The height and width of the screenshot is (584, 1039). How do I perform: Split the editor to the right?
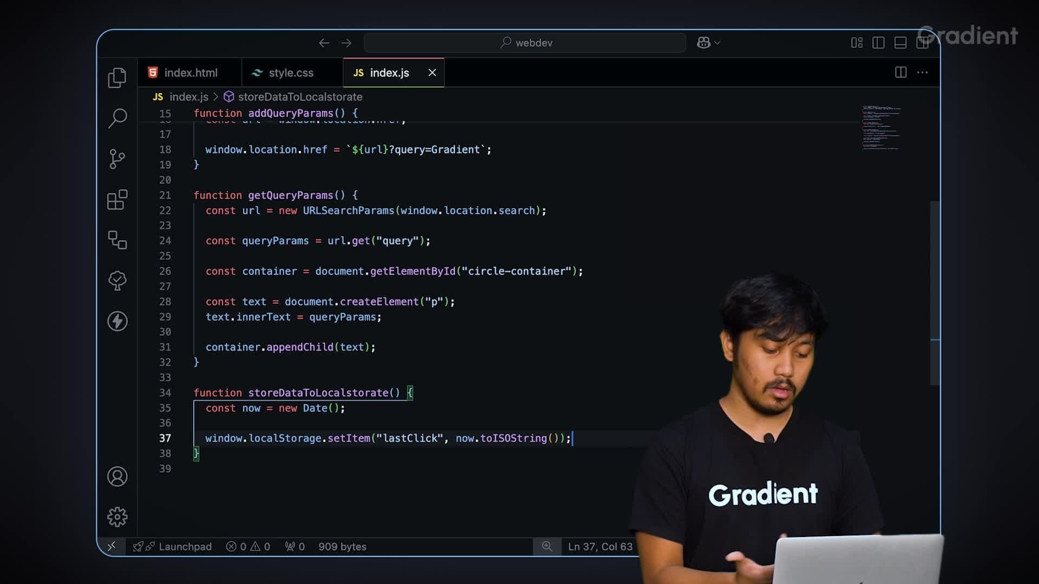pyautogui.click(x=900, y=72)
